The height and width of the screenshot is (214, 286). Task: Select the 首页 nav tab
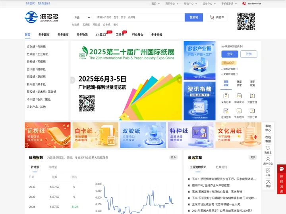27,35
